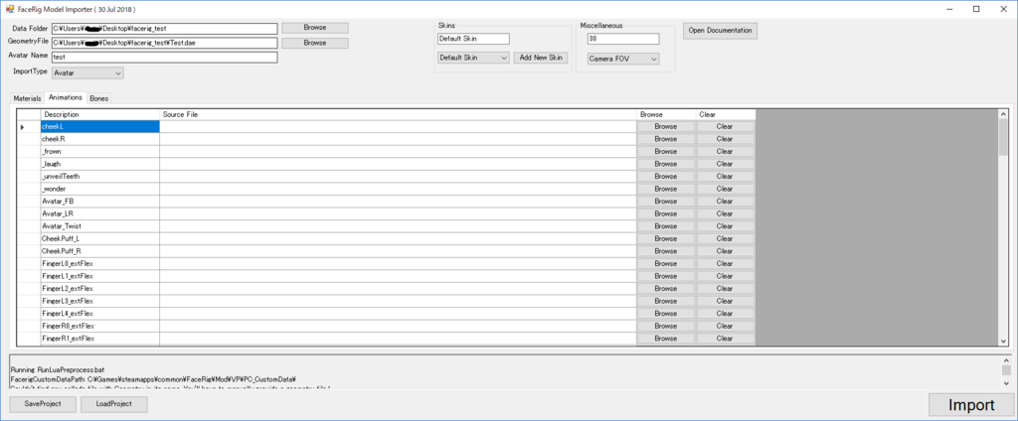Edit the skin name text field
The width and height of the screenshot is (1018, 421).
coord(473,39)
